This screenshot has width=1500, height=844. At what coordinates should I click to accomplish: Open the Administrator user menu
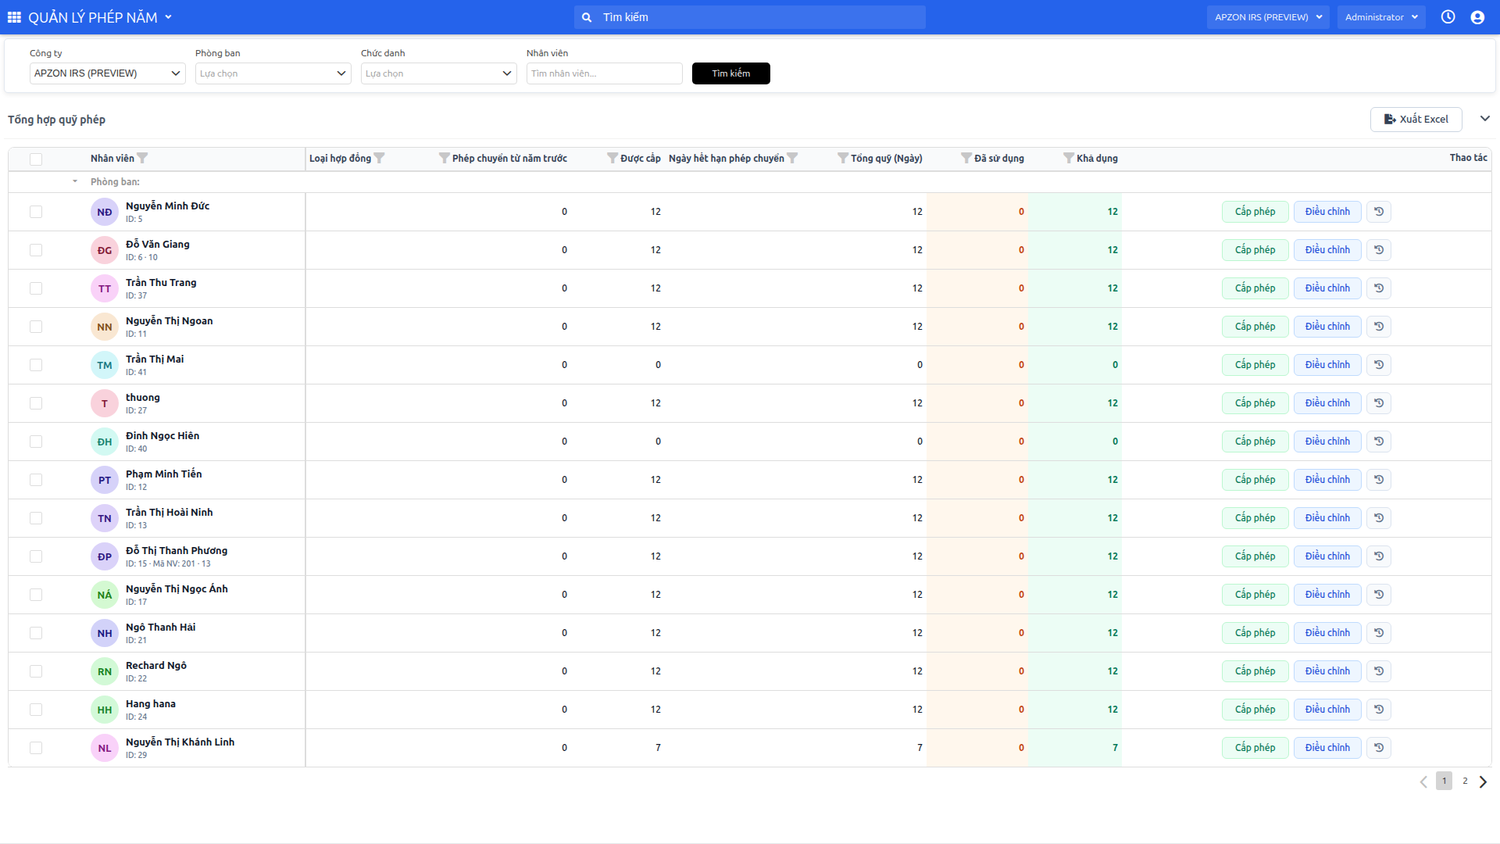[1381, 17]
